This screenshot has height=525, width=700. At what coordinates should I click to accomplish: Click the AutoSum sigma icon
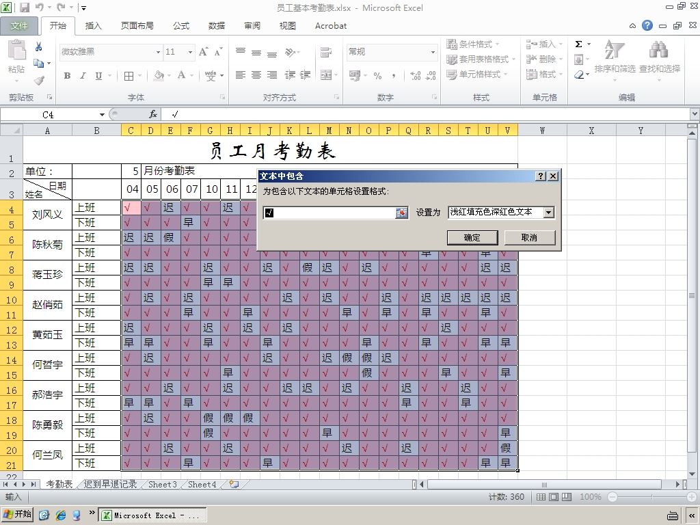point(578,44)
